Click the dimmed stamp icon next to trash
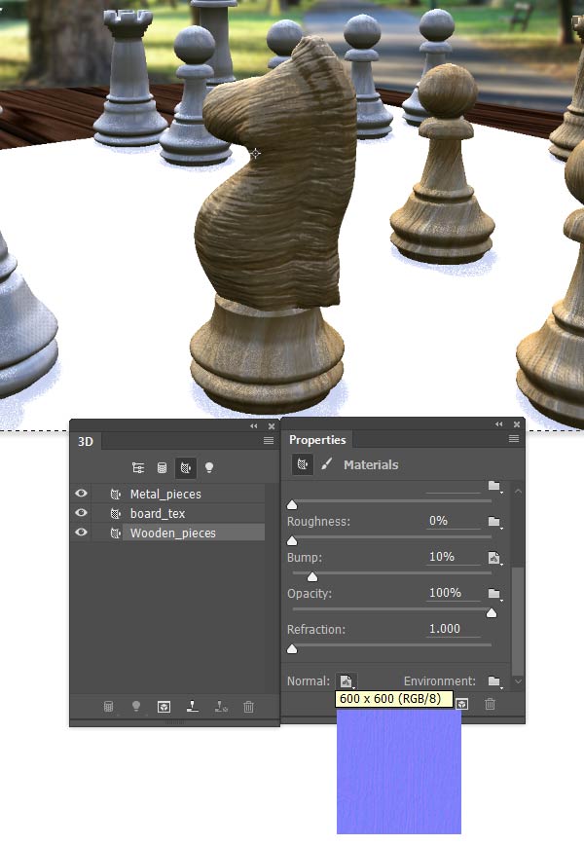 [x=221, y=707]
